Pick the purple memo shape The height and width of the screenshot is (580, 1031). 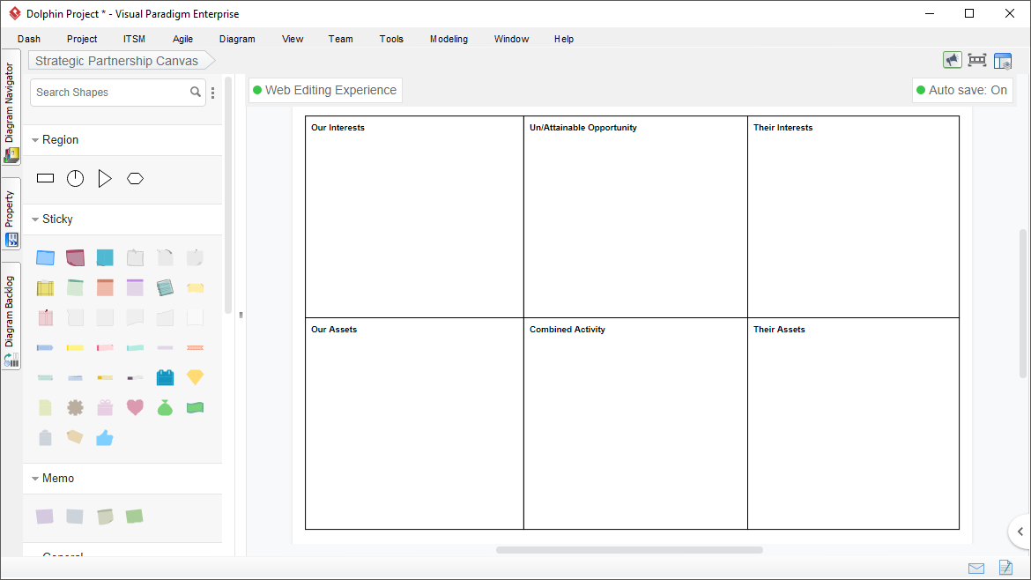(45, 517)
